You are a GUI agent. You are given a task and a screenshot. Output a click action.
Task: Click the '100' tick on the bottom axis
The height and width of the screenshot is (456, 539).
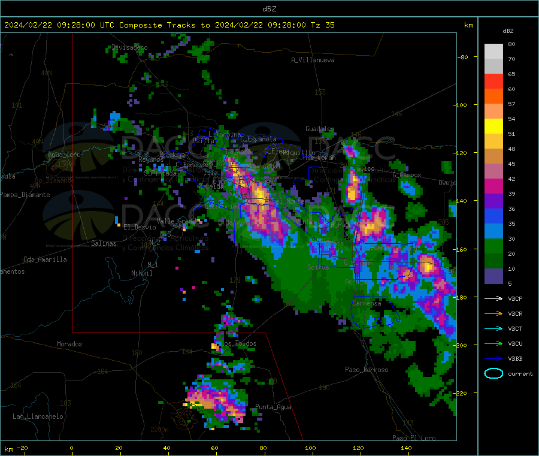click(x=310, y=448)
